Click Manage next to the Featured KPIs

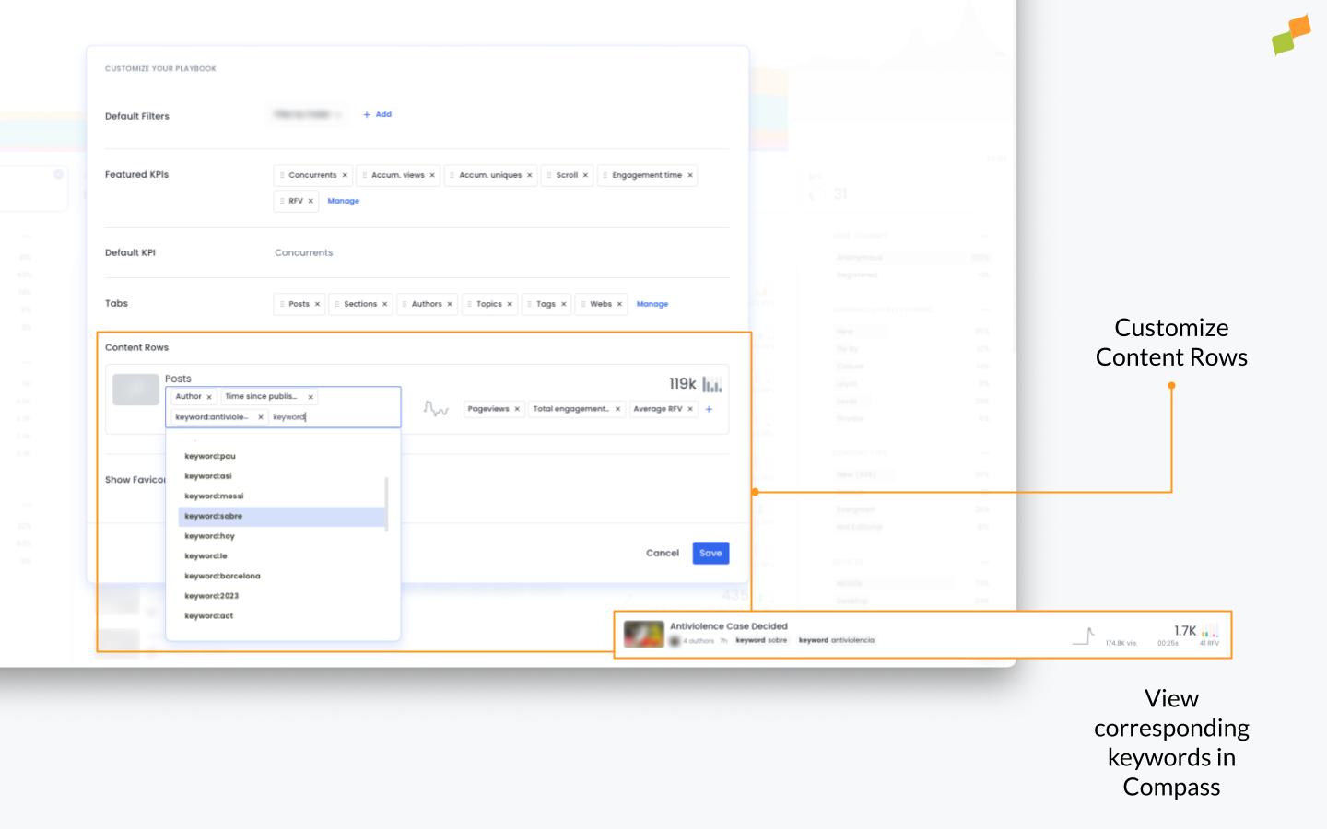tap(343, 201)
